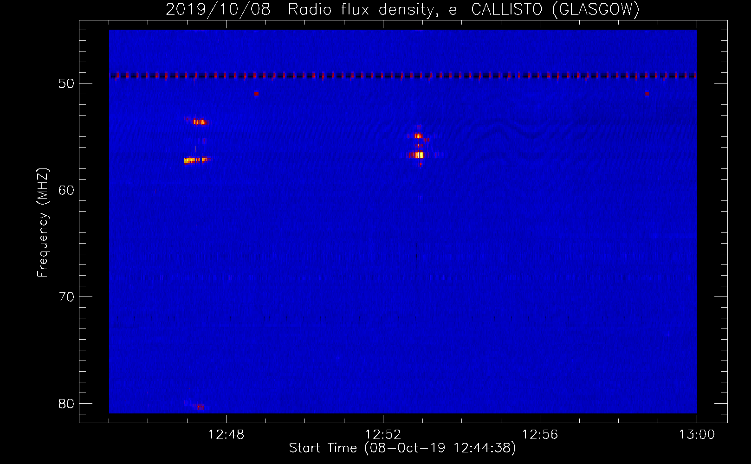The width and height of the screenshot is (751, 464).
Task: Click the 80 MHz frequency tick label
Action: click(66, 404)
